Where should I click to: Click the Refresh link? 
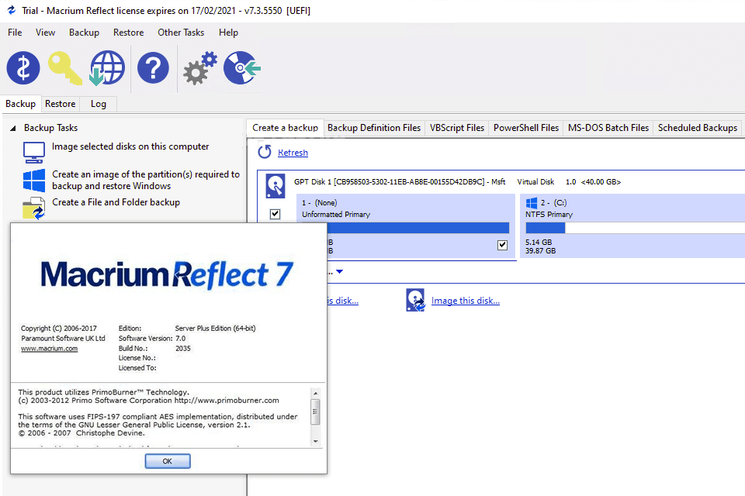pyautogui.click(x=293, y=153)
